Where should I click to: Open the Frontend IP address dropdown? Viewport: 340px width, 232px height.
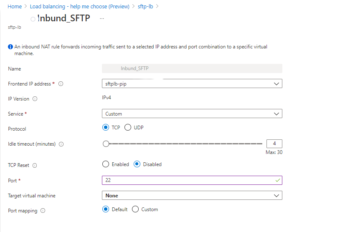192,84
